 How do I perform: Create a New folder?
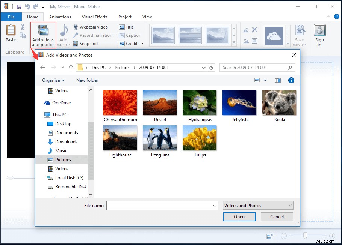pos(87,80)
